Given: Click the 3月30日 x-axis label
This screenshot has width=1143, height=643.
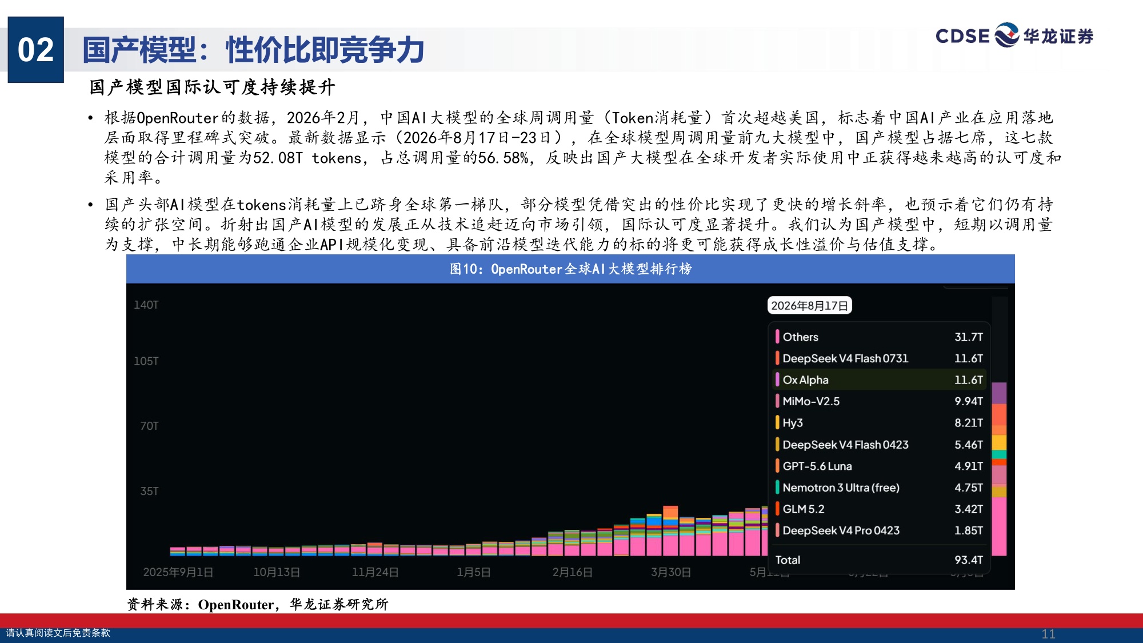Looking at the screenshot, I should pos(671,572).
